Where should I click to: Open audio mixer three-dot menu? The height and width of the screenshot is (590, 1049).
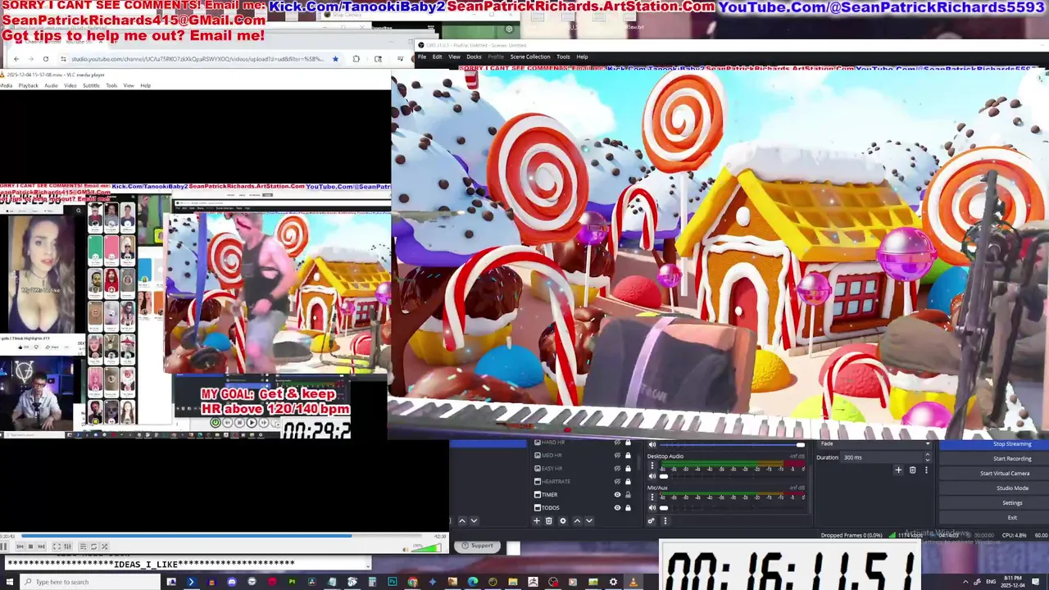665,521
